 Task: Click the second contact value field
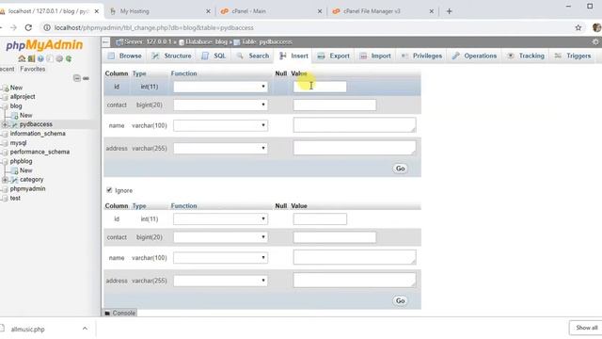coord(335,237)
